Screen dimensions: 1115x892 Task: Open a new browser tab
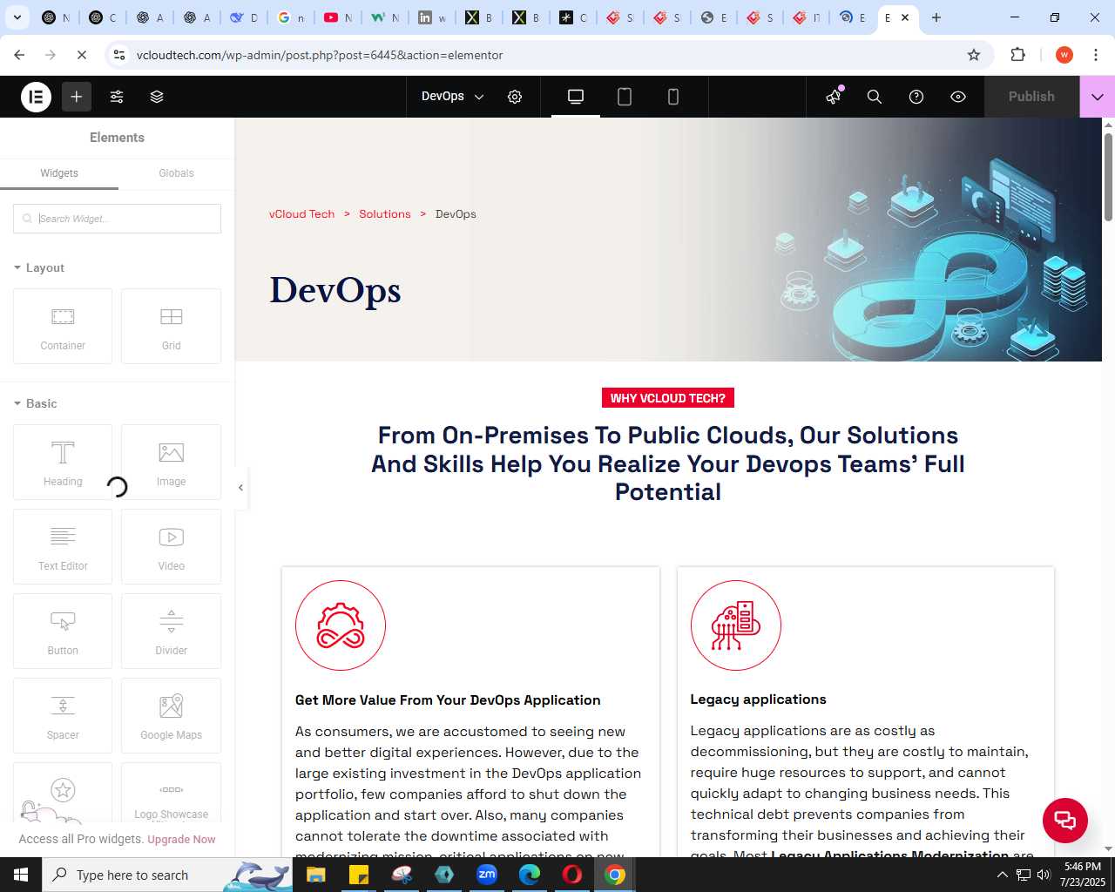[x=936, y=17]
